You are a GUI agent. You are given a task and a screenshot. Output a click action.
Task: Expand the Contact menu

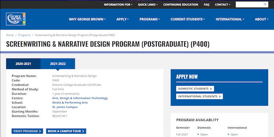222,5
